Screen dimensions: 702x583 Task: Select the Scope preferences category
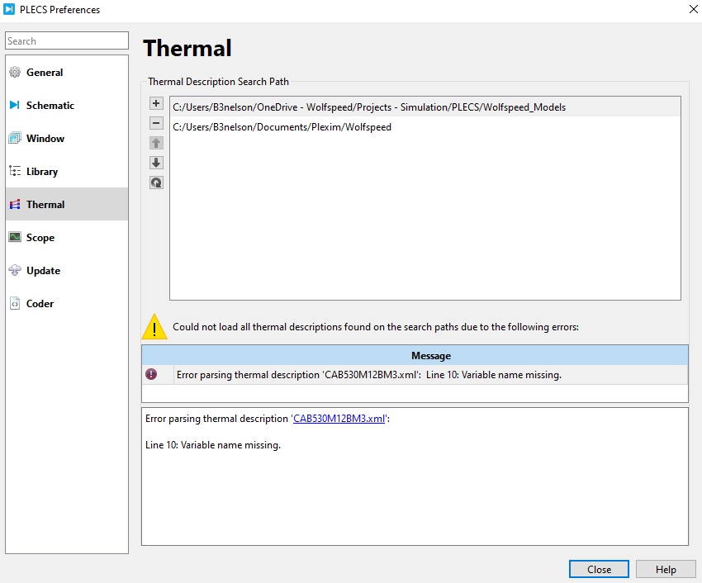[x=40, y=238]
